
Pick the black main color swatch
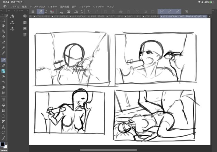[x=3, y=144]
